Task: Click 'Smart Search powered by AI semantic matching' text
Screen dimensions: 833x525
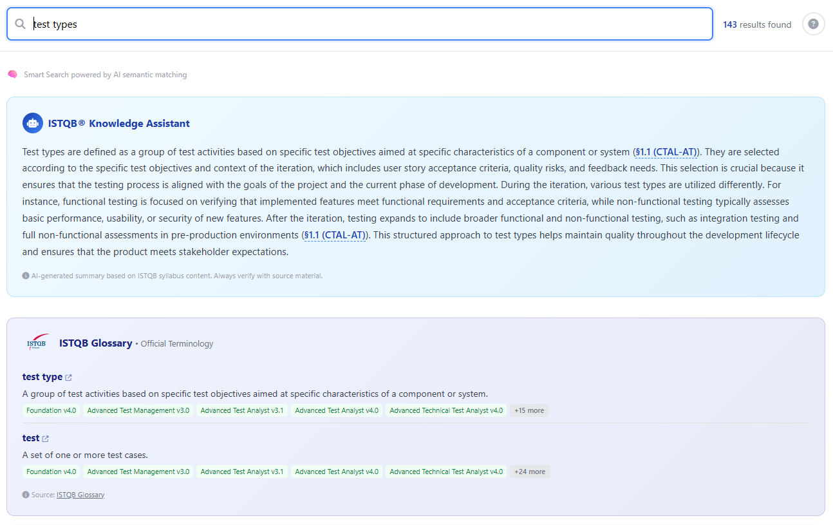Action: point(106,75)
